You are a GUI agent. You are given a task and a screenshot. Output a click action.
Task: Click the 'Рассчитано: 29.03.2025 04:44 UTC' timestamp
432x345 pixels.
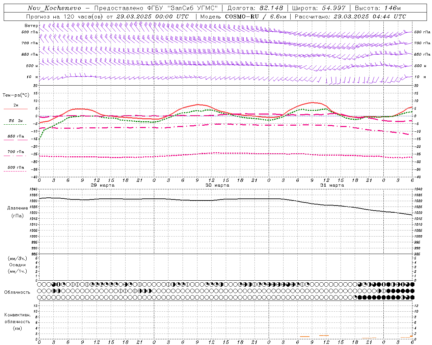[x=350, y=17]
